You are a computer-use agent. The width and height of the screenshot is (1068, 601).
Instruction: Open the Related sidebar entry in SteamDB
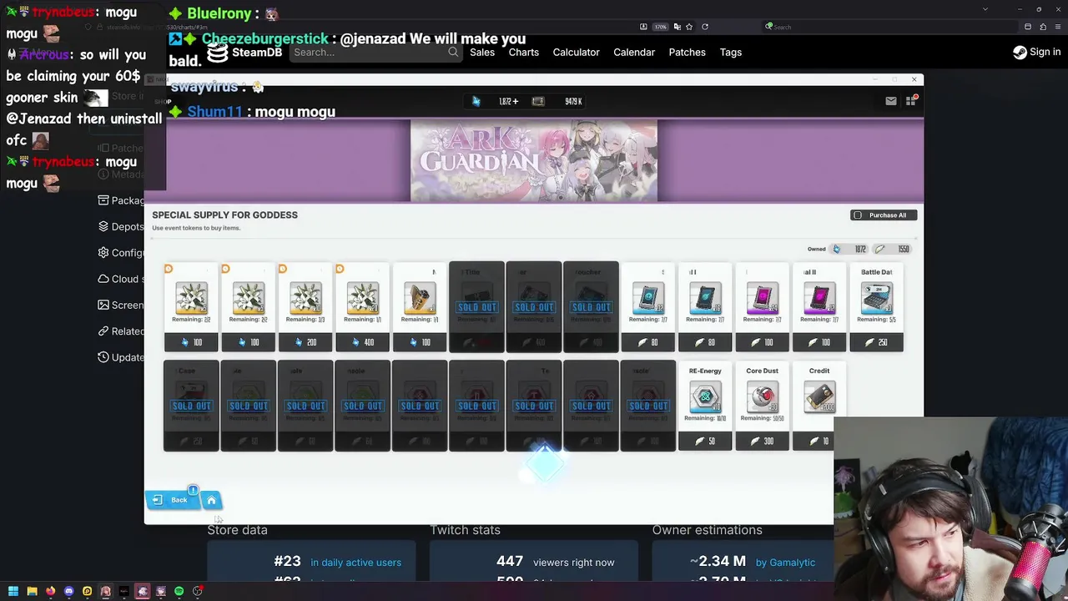[121, 331]
